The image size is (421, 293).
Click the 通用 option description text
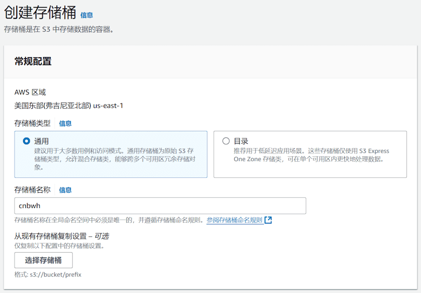coord(114,159)
